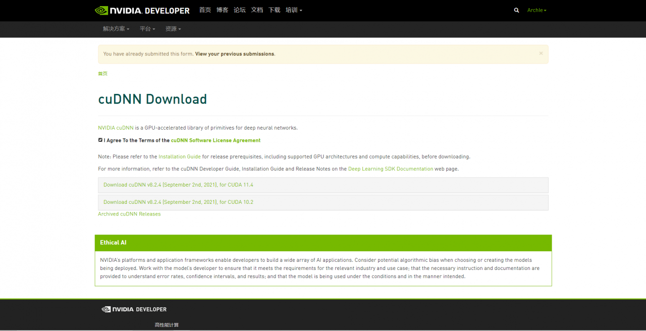
Task: Open the Archle account dropdown
Action: tap(536, 10)
